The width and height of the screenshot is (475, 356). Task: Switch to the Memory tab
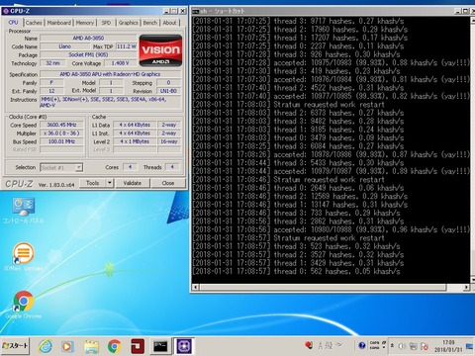[x=85, y=23]
